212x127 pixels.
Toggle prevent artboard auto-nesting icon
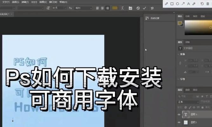pos(198,107)
